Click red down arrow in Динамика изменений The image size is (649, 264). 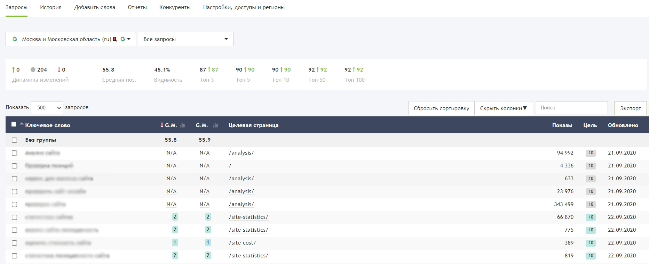click(x=59, y=70)
